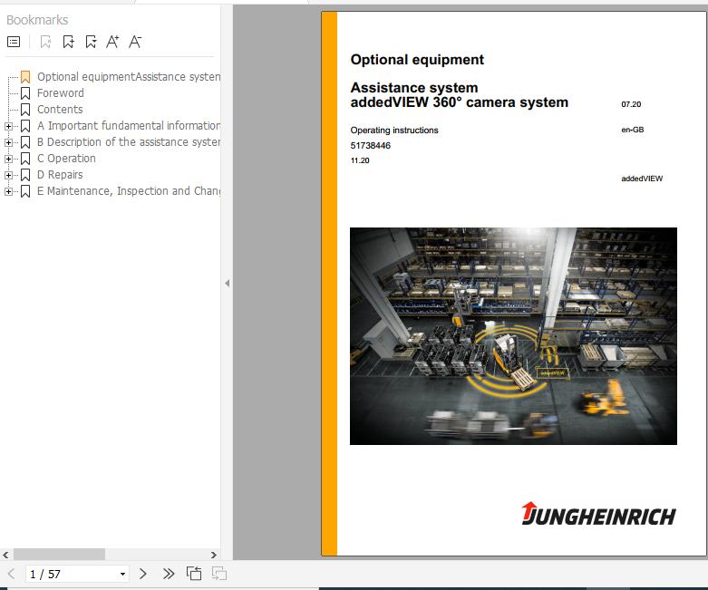Click the previous view icon
The width and height of the screenshot is (708, 590).
coord(194,574)
